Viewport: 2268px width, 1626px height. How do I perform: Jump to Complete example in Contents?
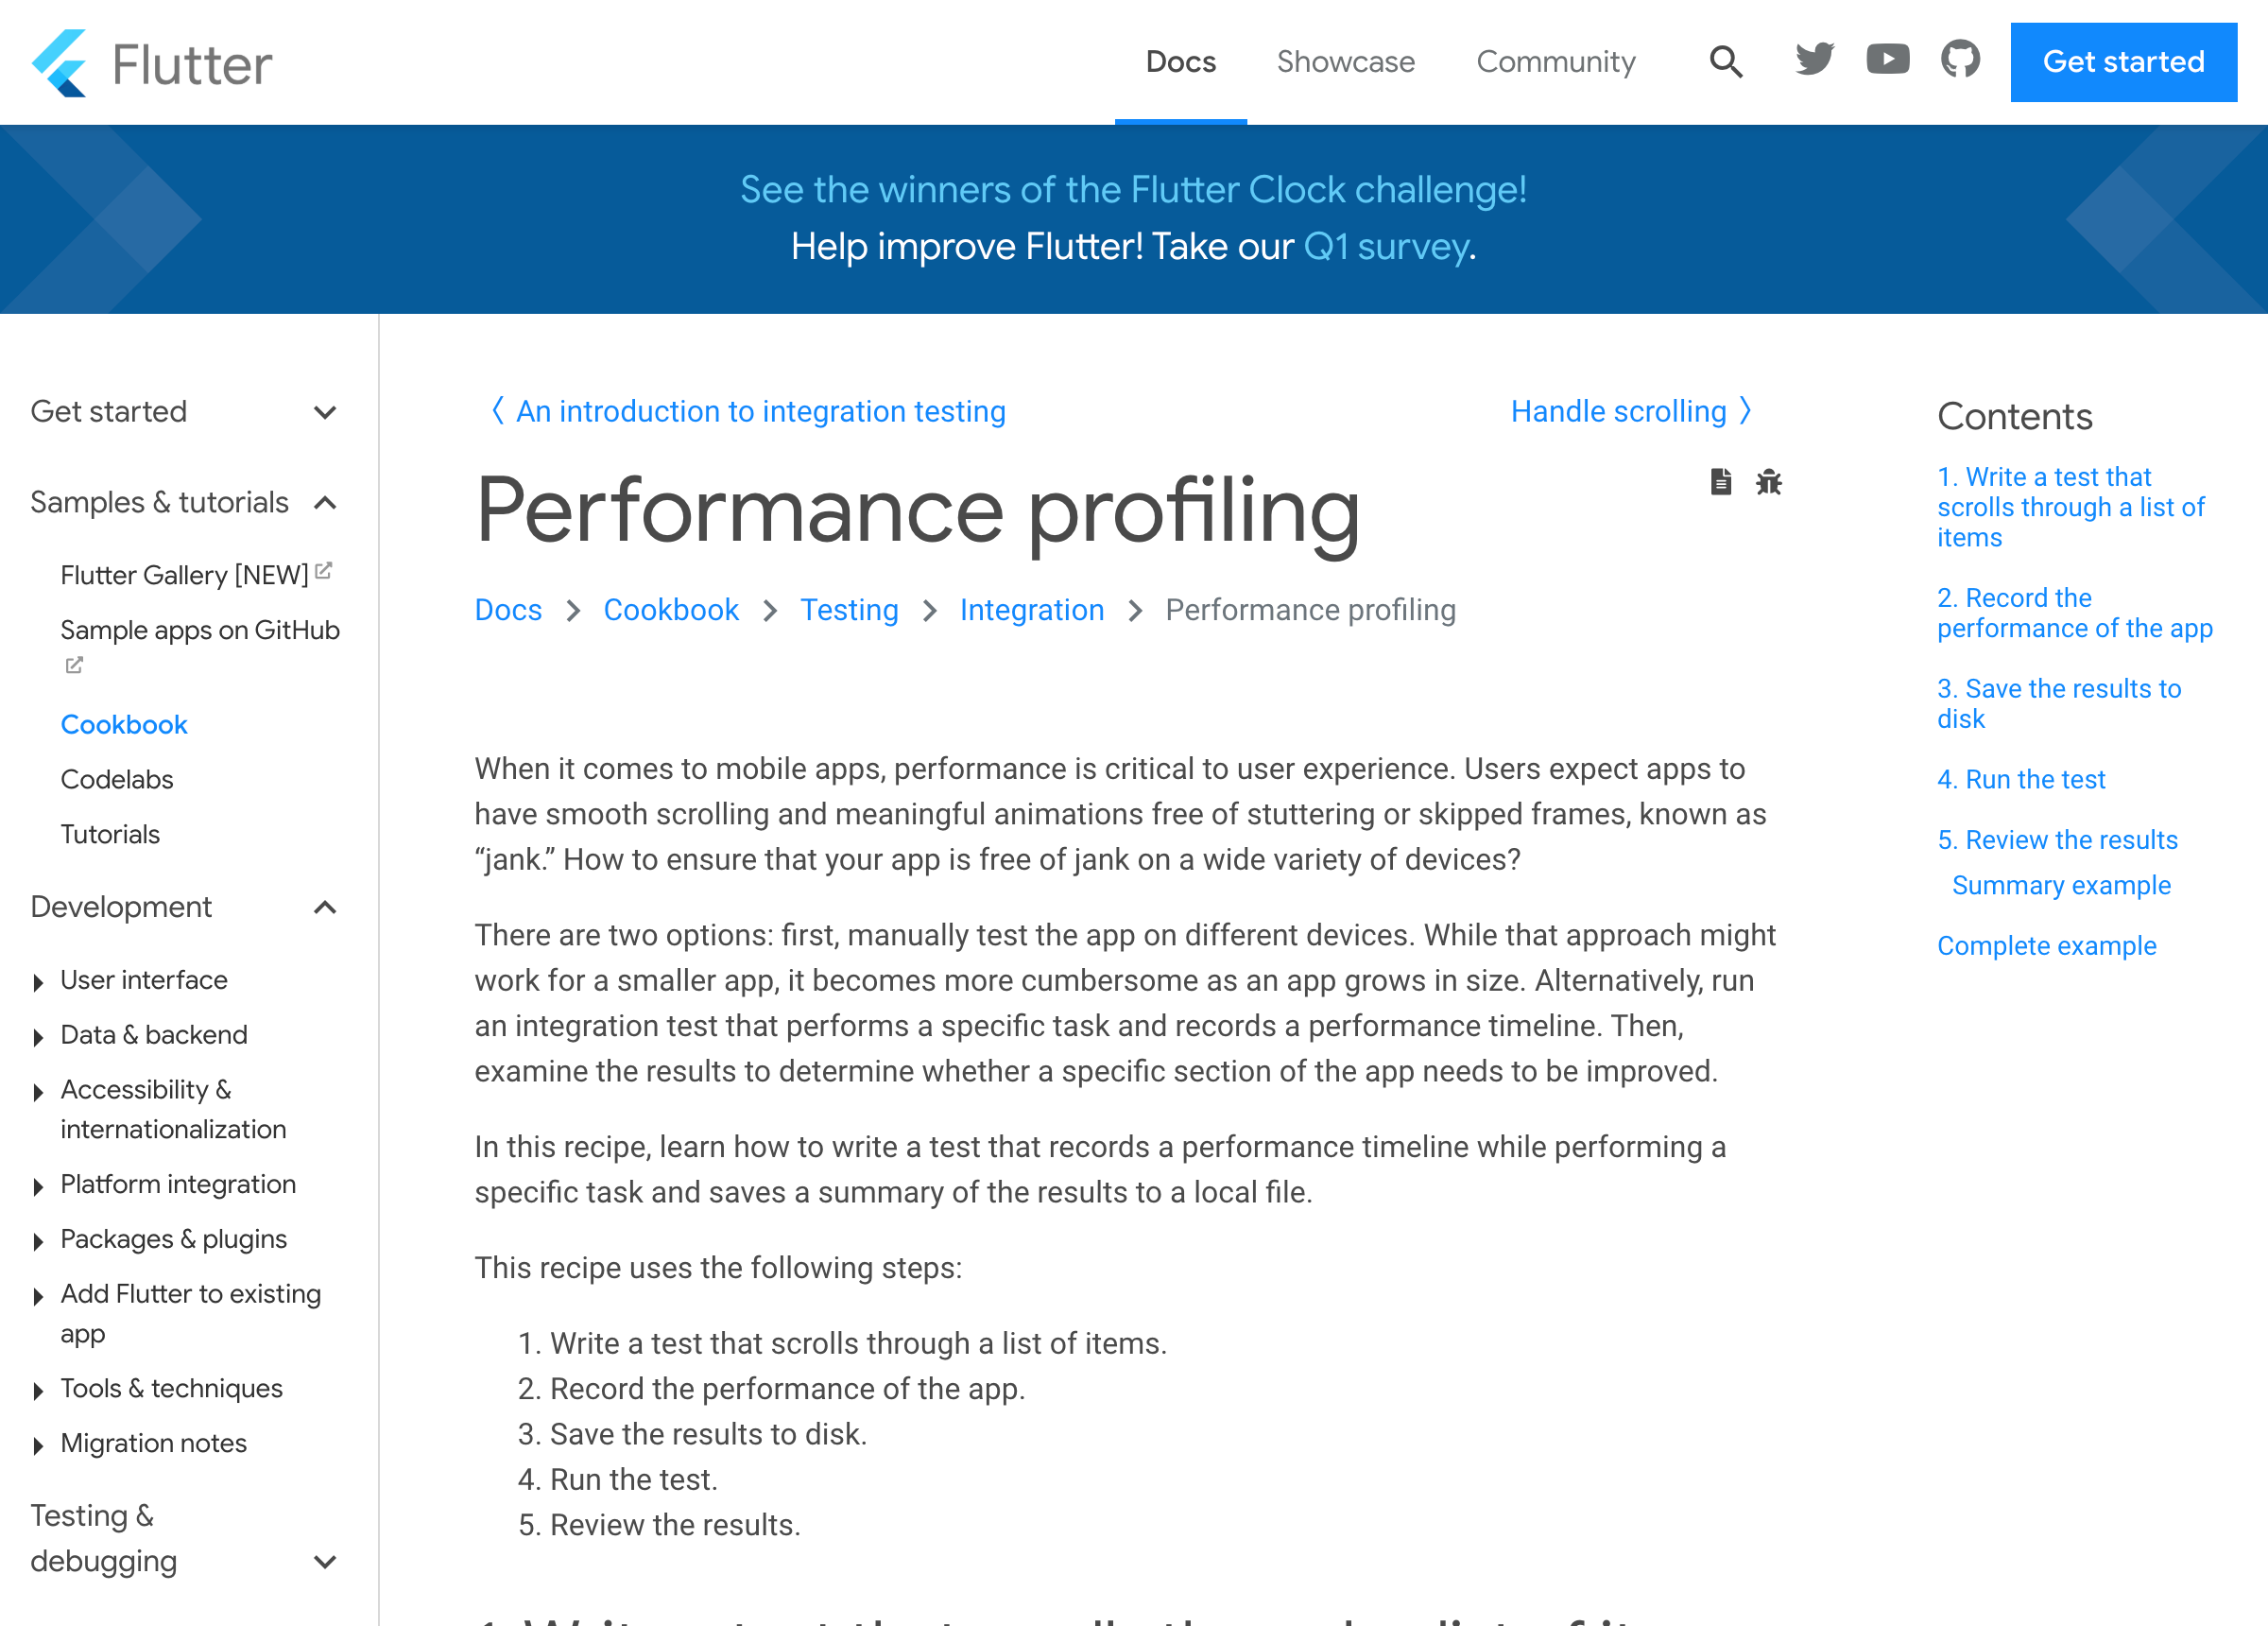[x=2046, y=945]
